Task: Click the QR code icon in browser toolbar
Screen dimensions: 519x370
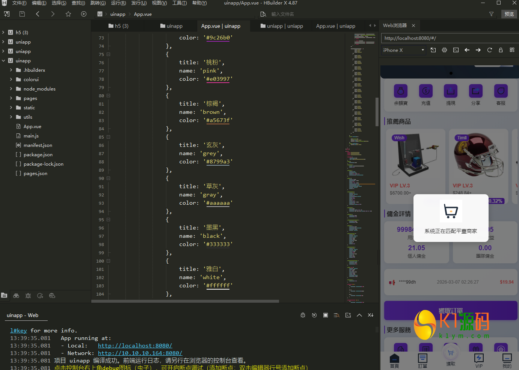Action: point(512,50)
